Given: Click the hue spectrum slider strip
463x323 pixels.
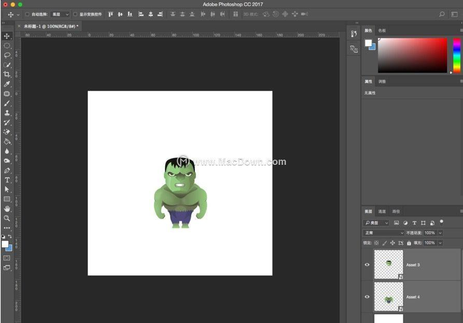Looking at the screenshot, I should pos(456,55).
